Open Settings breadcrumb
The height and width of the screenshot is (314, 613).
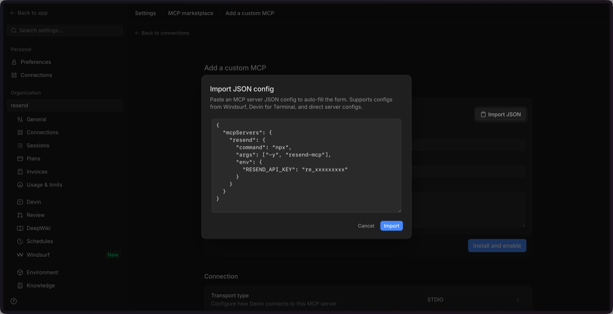pyautogui.click(x=145, y=13)
